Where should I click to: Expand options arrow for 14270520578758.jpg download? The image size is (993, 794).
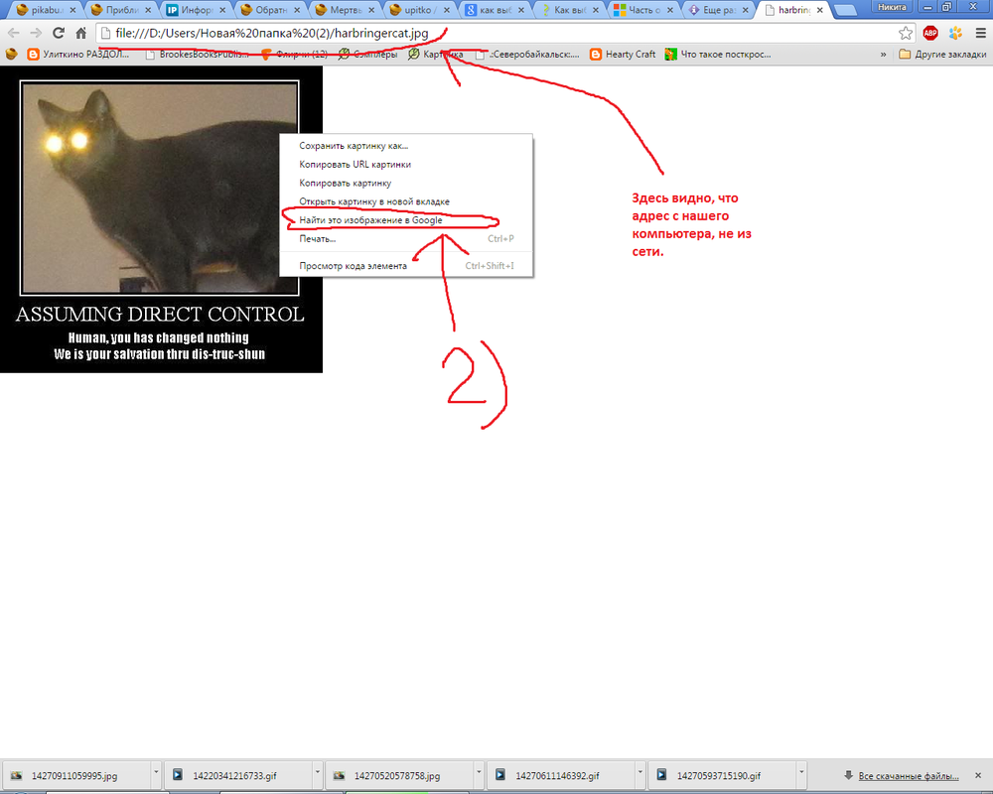[479, 772]
